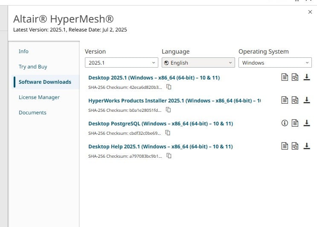This screenshot has width=317, height=227.
Task: Switch to the Info tab
Action: point(23,51)
